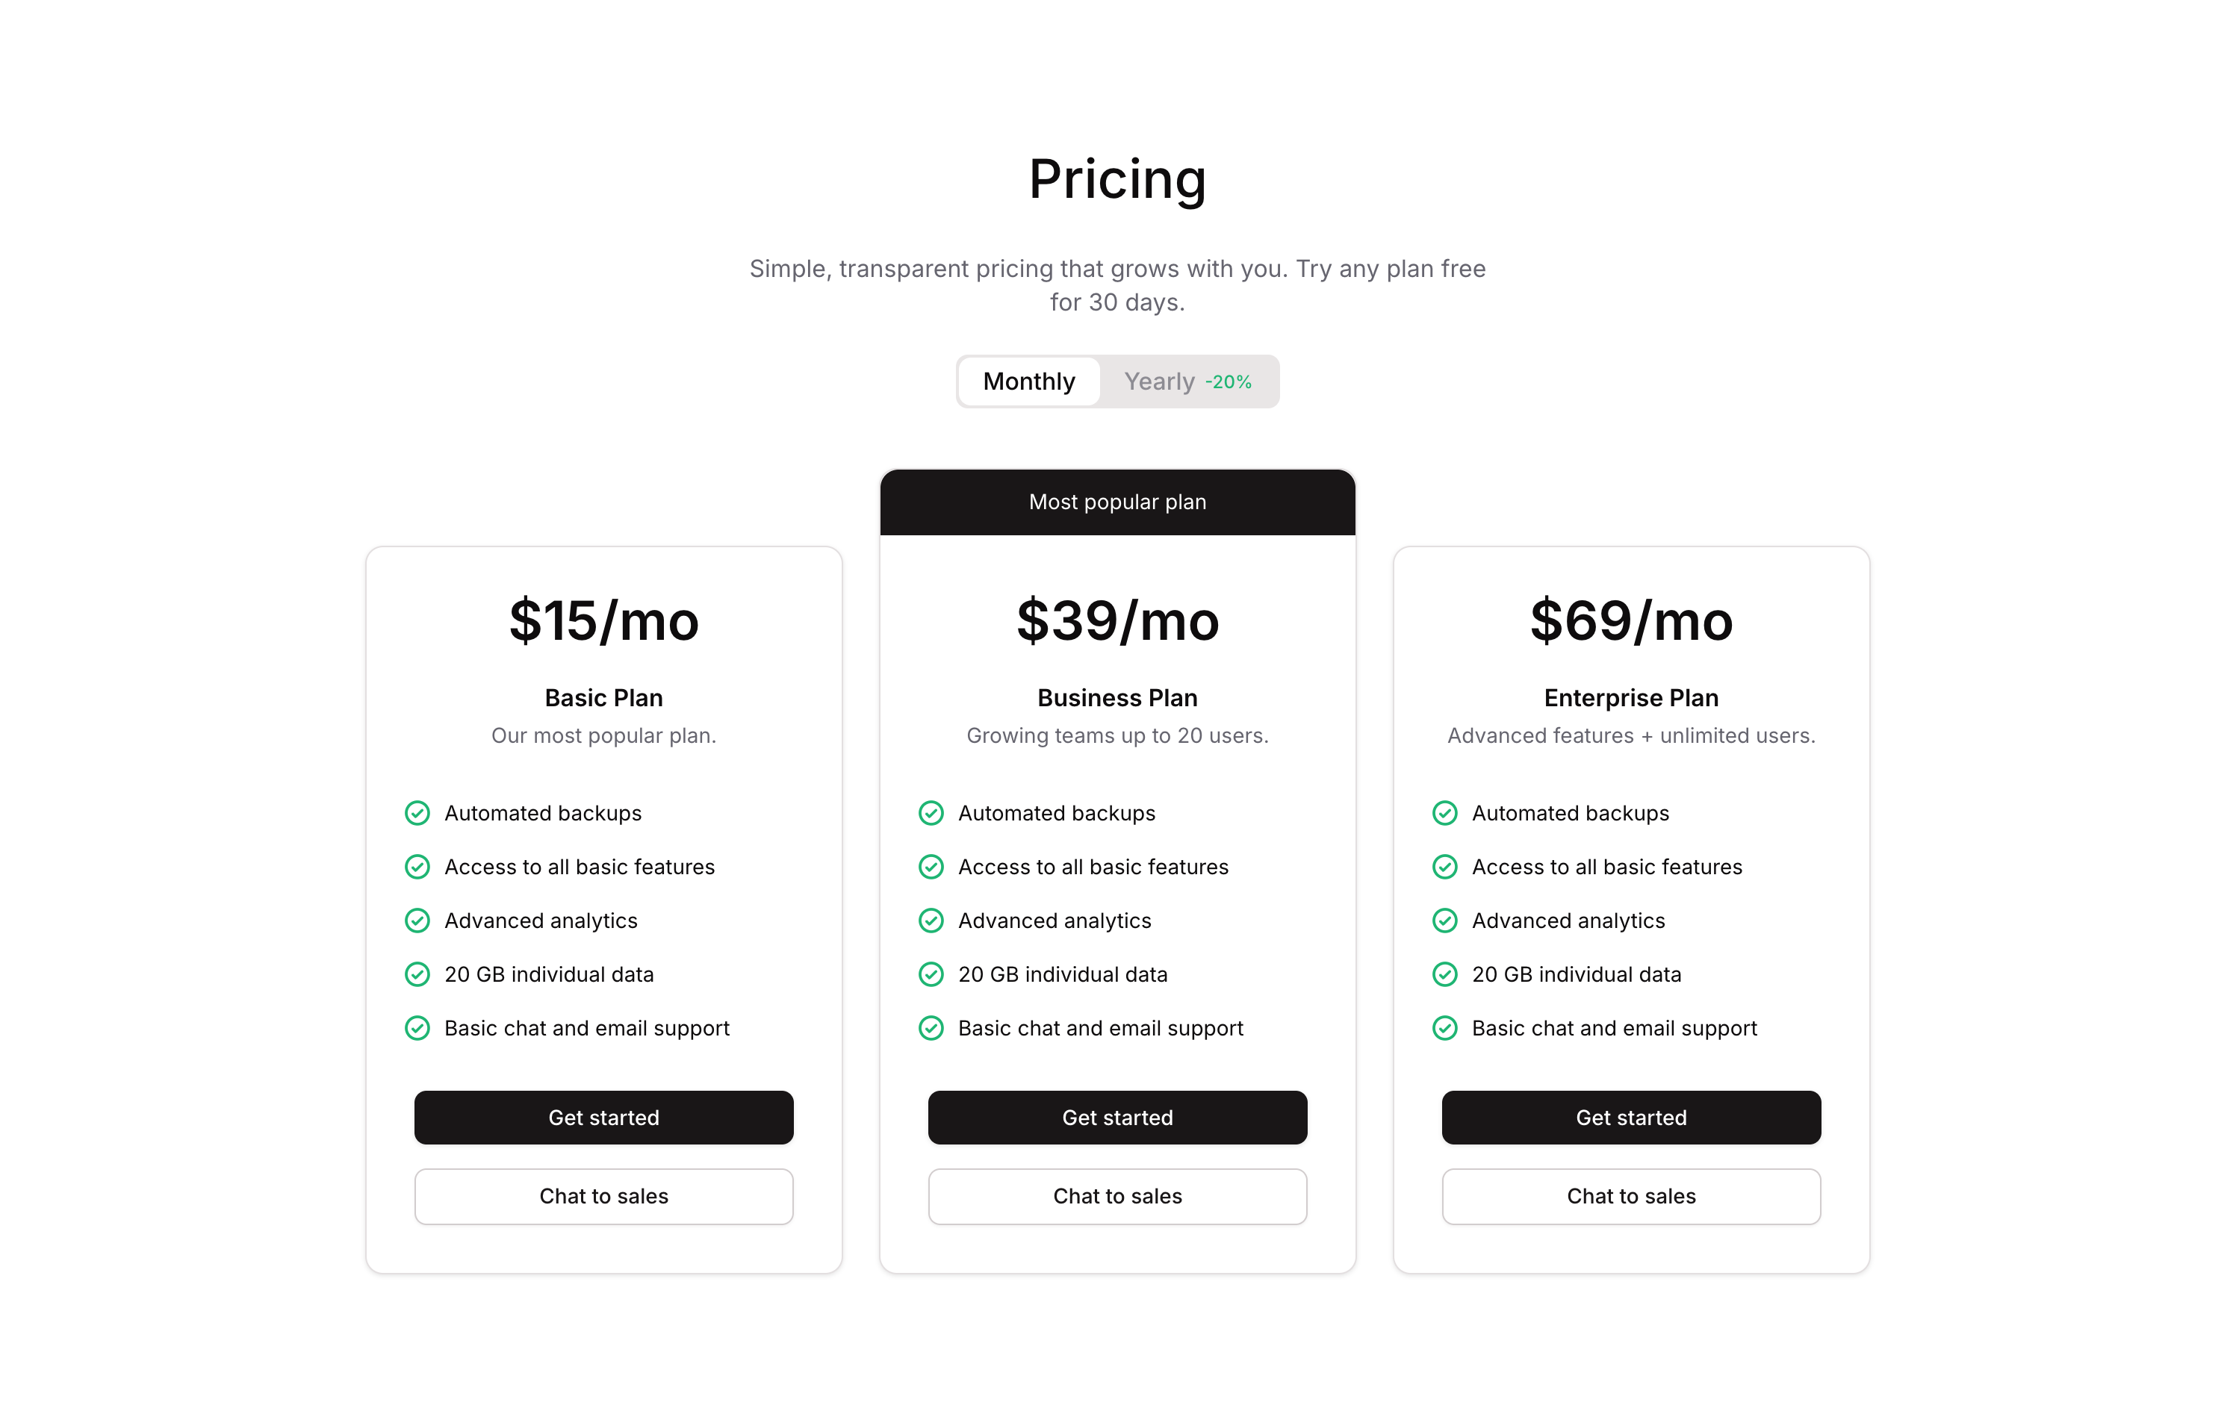Click Business Plan checkmark for Access to all basic features
This screenshot has height=1414, width=2233.
tap(931, 867)
